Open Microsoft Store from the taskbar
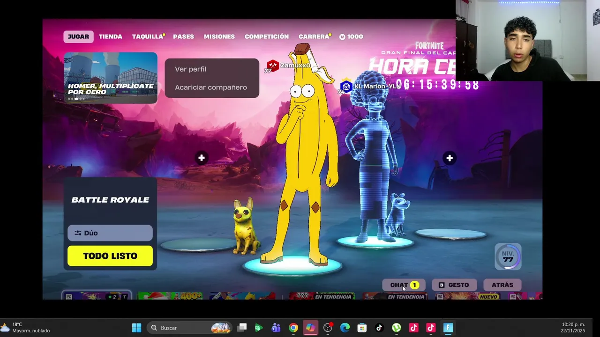This screenshot has height=337, width=600. (362, 328)
